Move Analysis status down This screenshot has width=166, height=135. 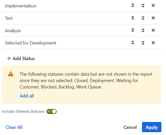[x=143, y=30]
